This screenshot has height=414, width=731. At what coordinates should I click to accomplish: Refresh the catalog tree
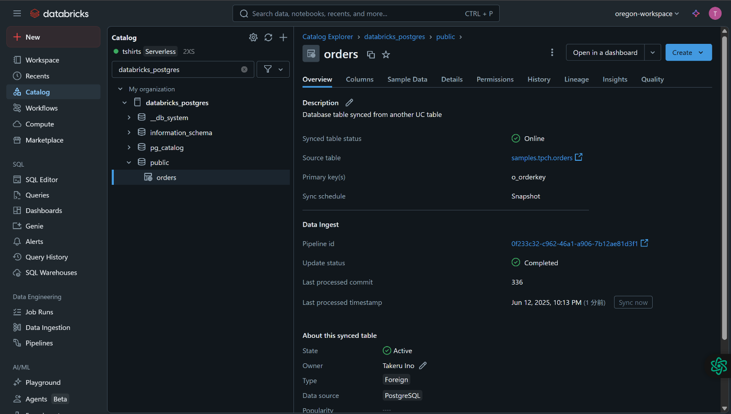(x=268, y=37)
